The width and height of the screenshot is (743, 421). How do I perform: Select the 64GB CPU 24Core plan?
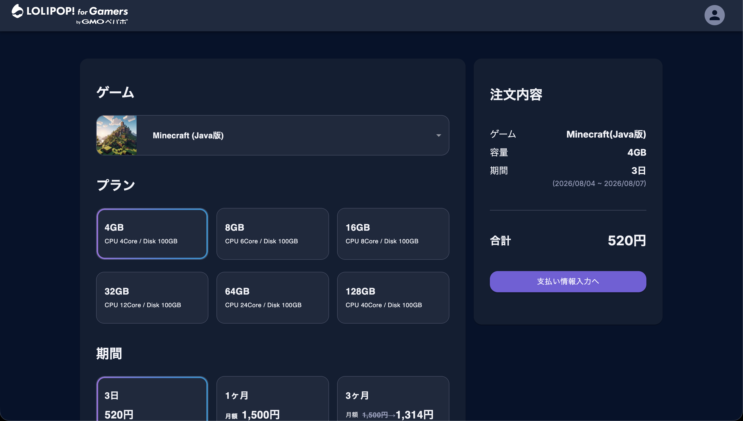[x=272, y=298]
